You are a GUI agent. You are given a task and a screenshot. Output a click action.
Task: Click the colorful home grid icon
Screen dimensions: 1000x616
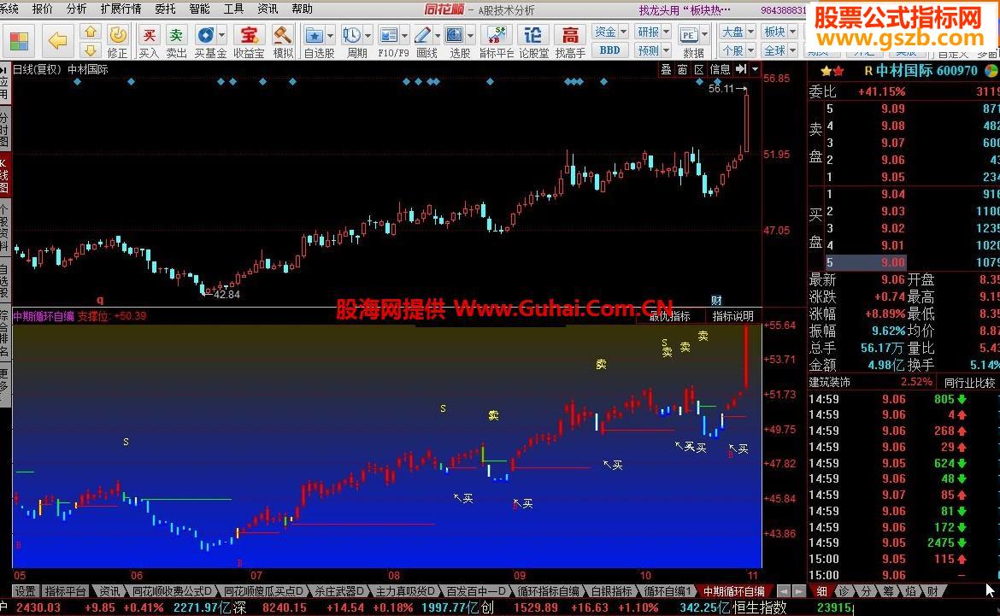tap(19, 42)
